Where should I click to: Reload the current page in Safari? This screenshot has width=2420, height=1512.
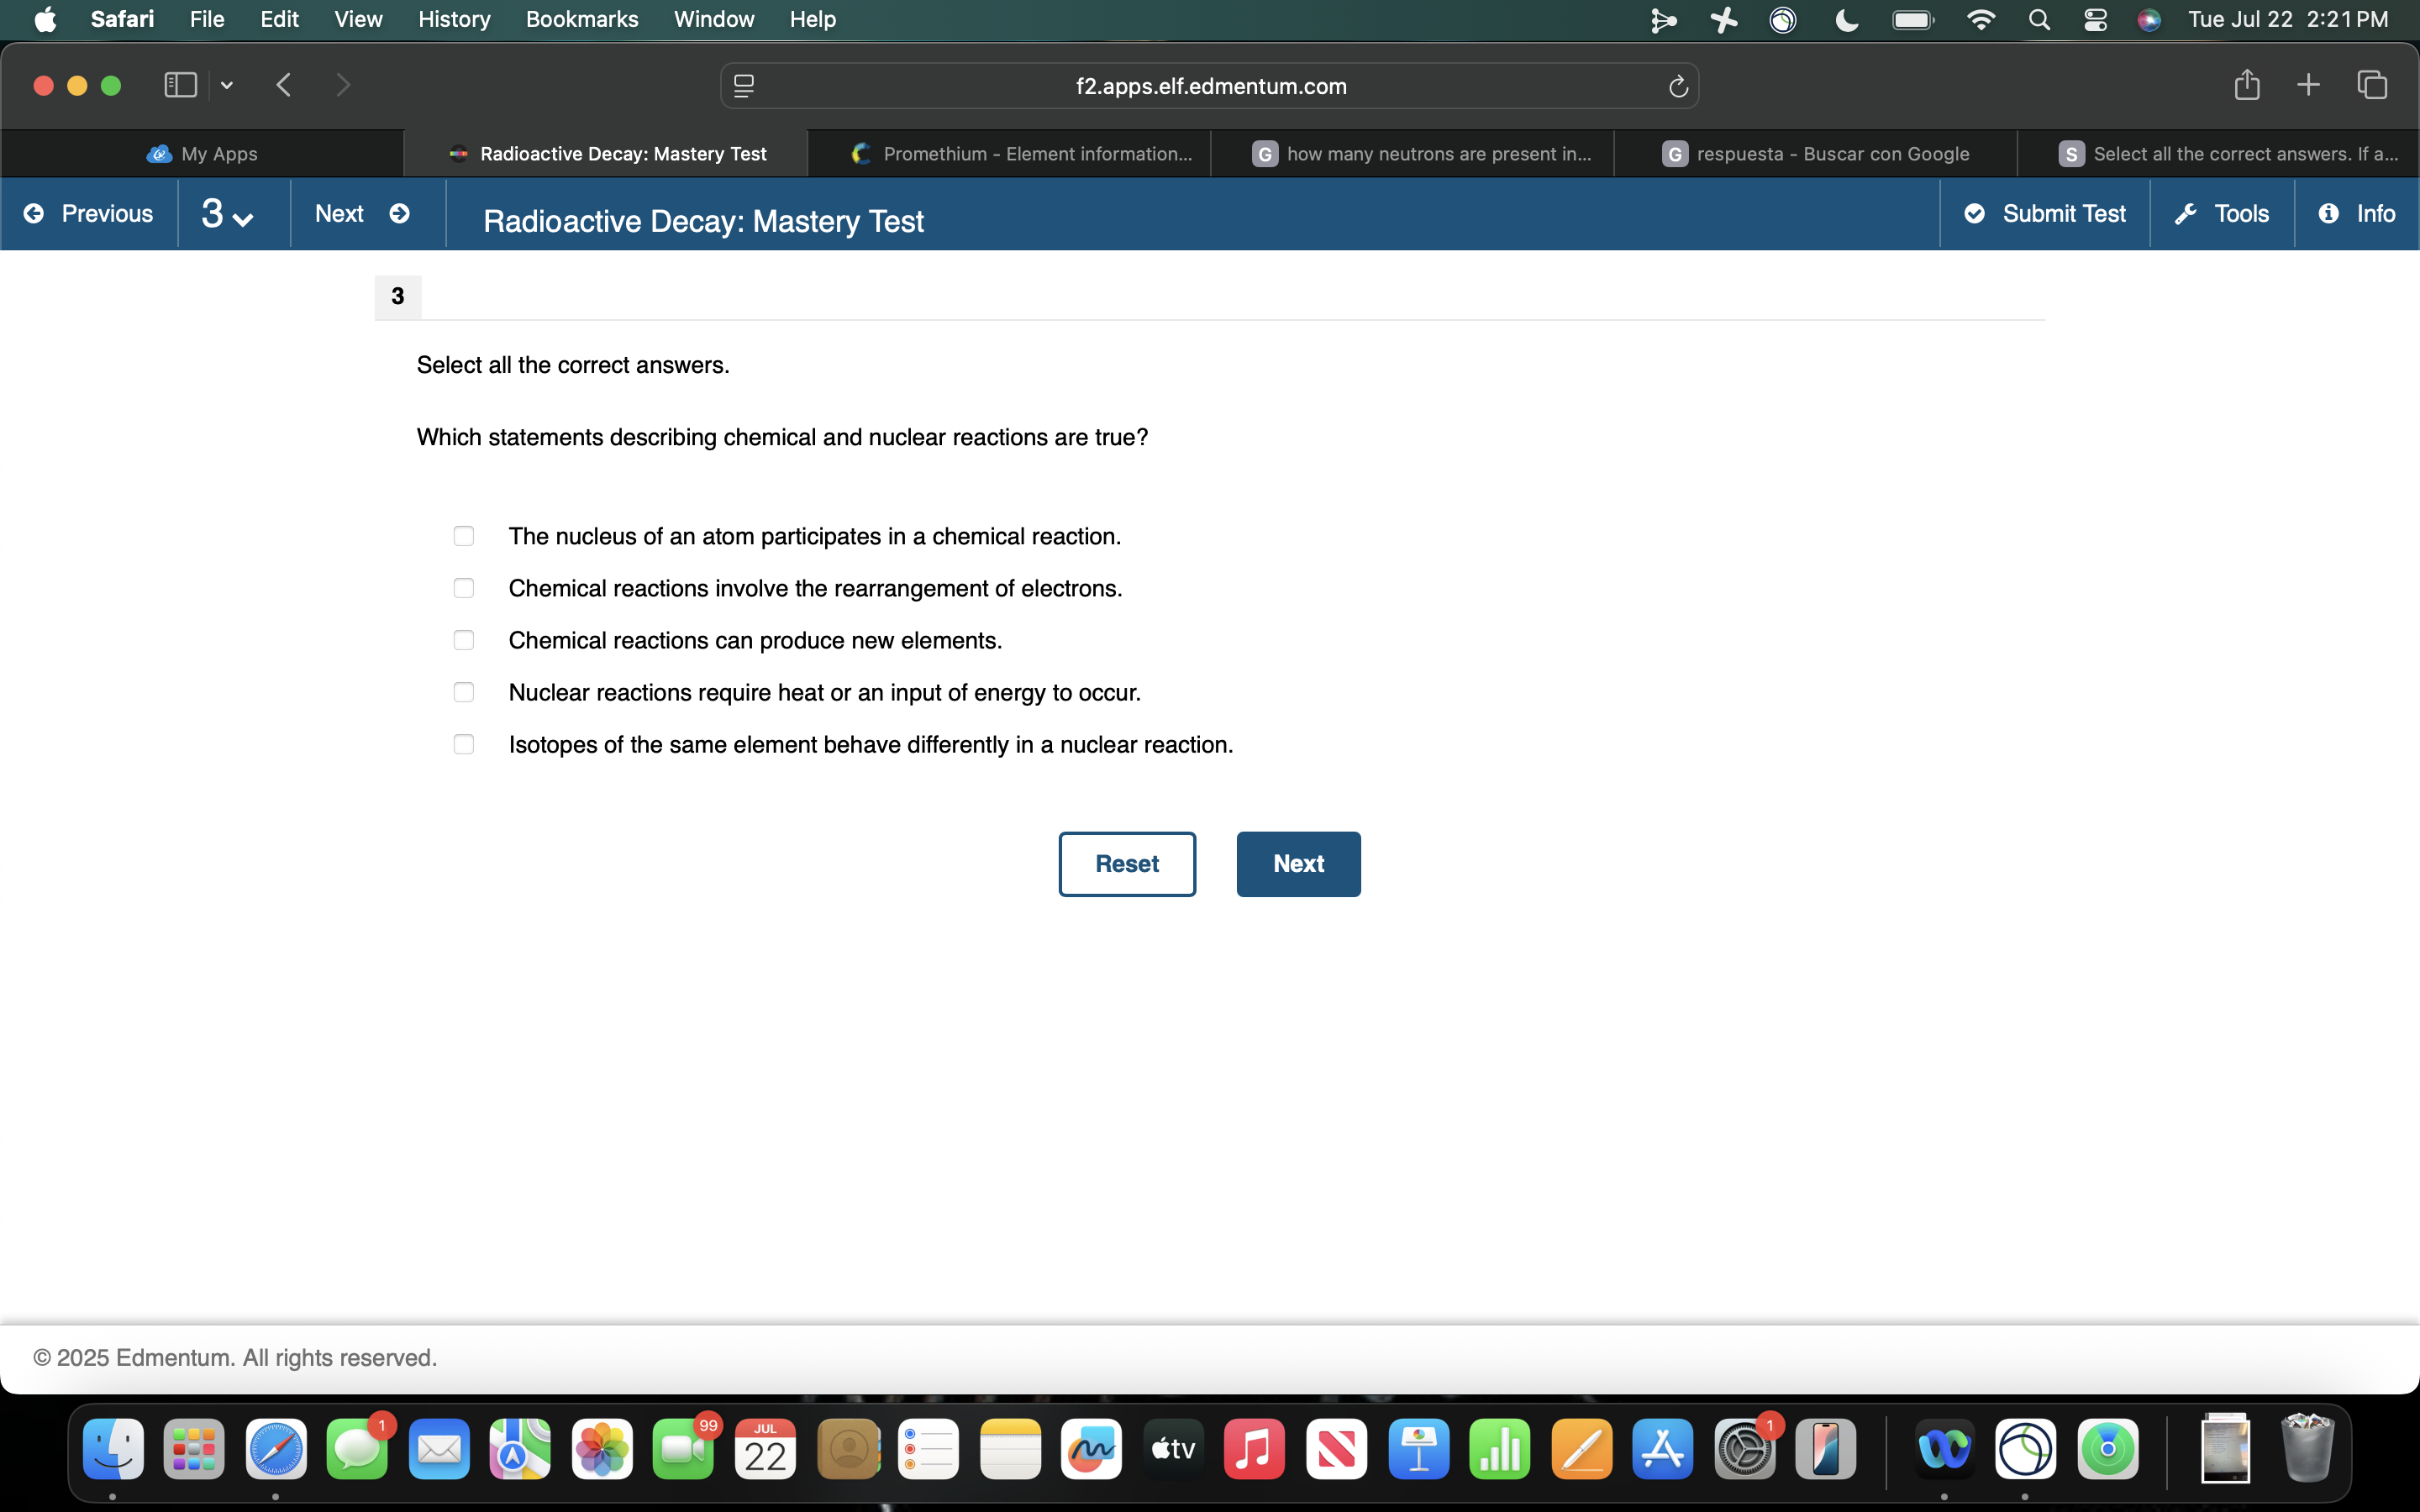coord(1676,86)
